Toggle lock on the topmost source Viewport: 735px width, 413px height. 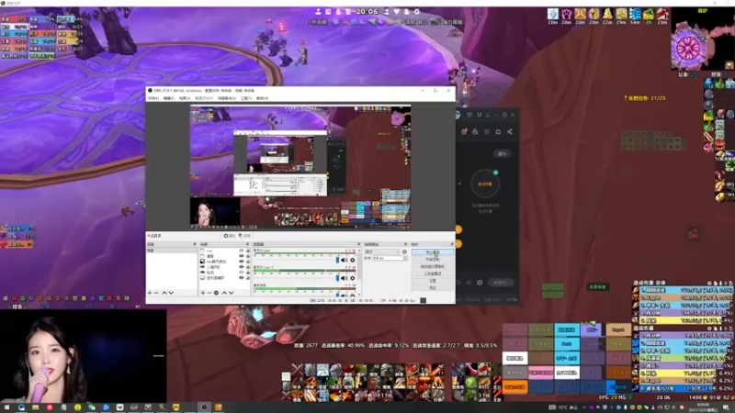click(x=248, y=251)
